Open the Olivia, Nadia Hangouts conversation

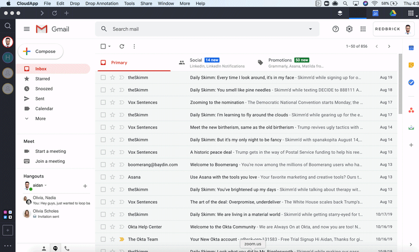pos(57,200)
